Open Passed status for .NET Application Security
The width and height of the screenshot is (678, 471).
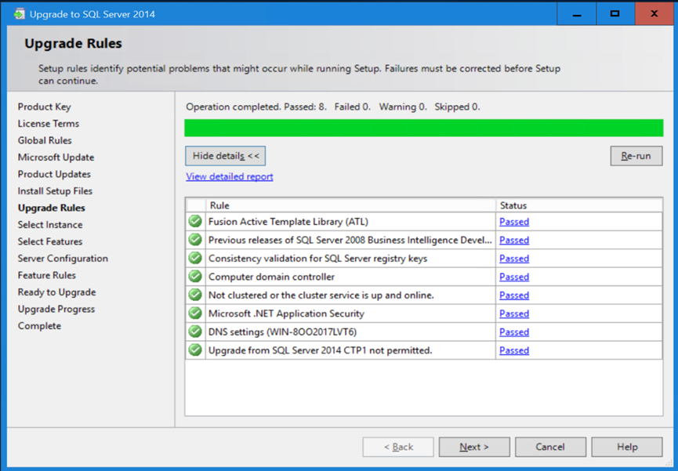coord(514,313)
